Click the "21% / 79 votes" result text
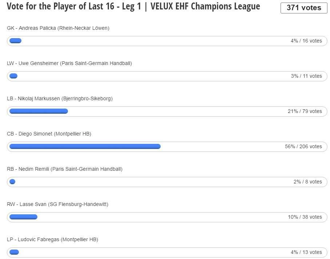330x259 pixels. 305,111
